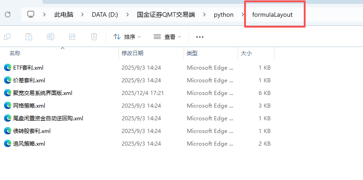
Task: Expand the chevron after DATA (D:)
Action: [x=127, y=14]
